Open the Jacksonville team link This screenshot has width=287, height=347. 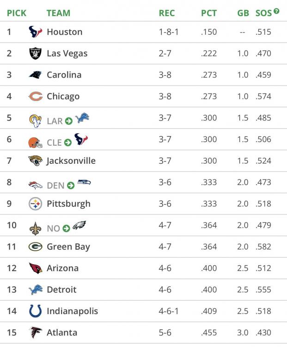point(71,161)
